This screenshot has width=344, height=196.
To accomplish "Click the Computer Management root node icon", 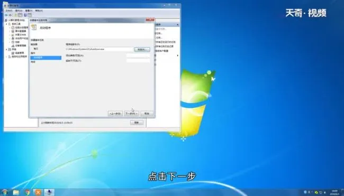I will [6, 20].
